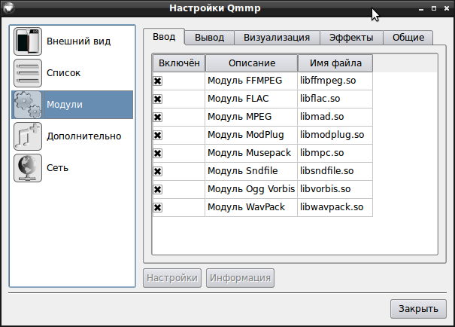Screen dimensions: 455x327
Task: Maximize the Настройки Qmmp window
Action: pyautogui.click(x=434, y=8)
